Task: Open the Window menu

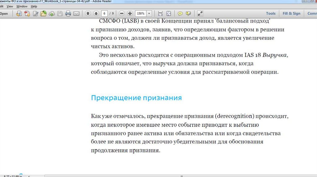Action: [22, 6]
